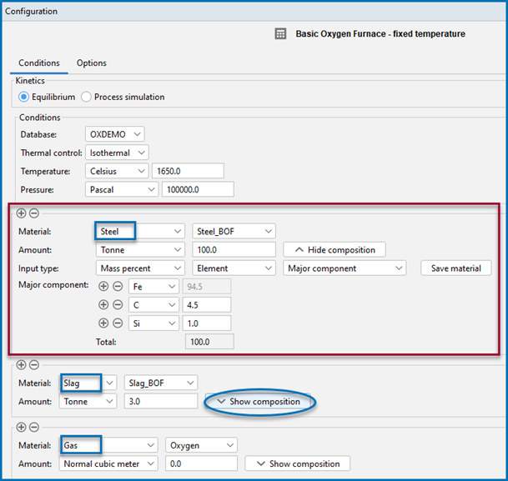Click the temperature field showing 1650.0
Screen dimensions: 508x481
tap(188, 171)
